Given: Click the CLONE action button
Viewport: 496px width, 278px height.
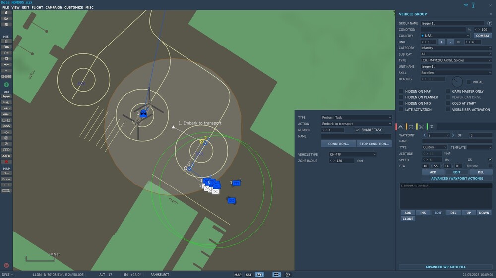Looking at the screenshot, I should (408, 219).
